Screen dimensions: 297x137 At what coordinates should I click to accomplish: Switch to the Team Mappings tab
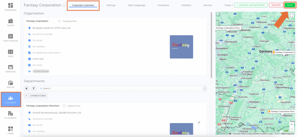(136, 5)
